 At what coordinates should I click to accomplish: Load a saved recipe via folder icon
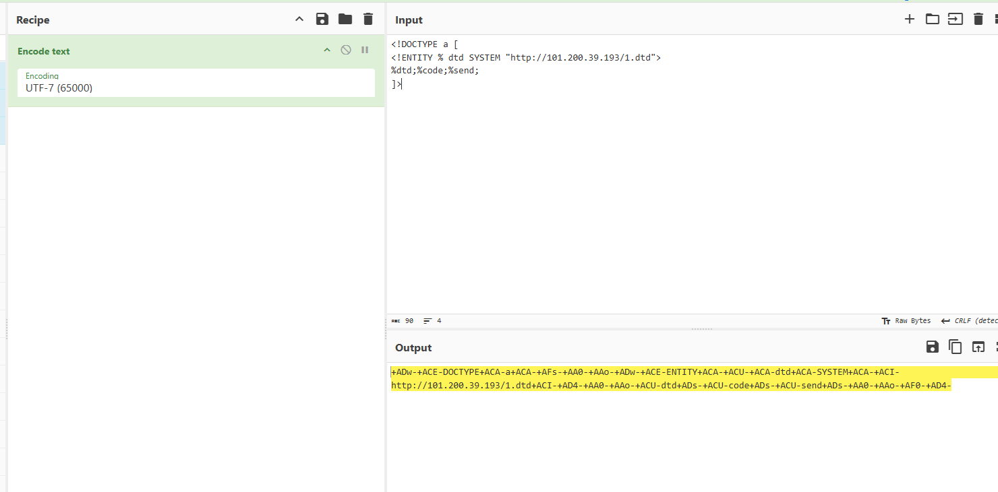345,20
